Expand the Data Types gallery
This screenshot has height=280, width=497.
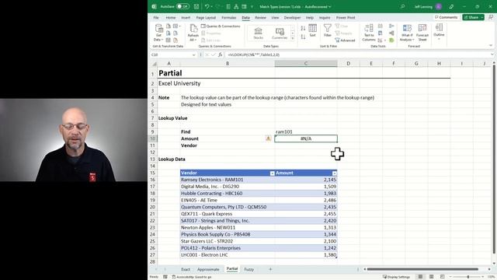pos(293,38)
